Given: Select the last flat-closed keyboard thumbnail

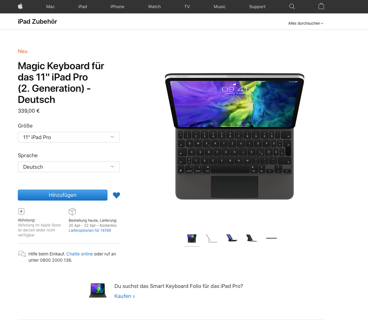Looking at the screenshot, I should (271, 238).
